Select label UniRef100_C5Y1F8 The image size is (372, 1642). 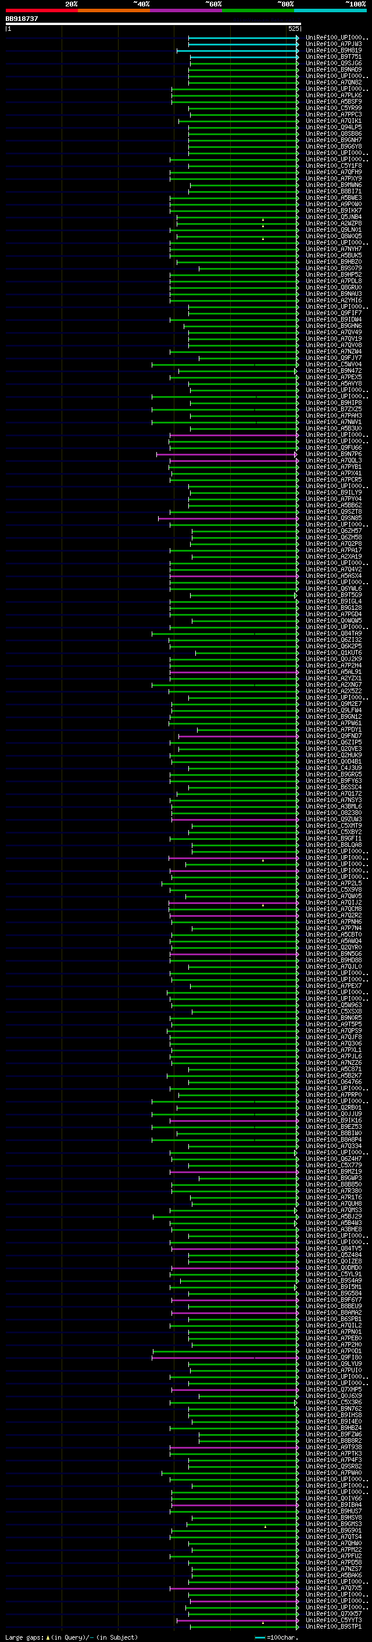334,165
